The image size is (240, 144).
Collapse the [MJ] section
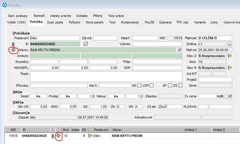[21, 92]
